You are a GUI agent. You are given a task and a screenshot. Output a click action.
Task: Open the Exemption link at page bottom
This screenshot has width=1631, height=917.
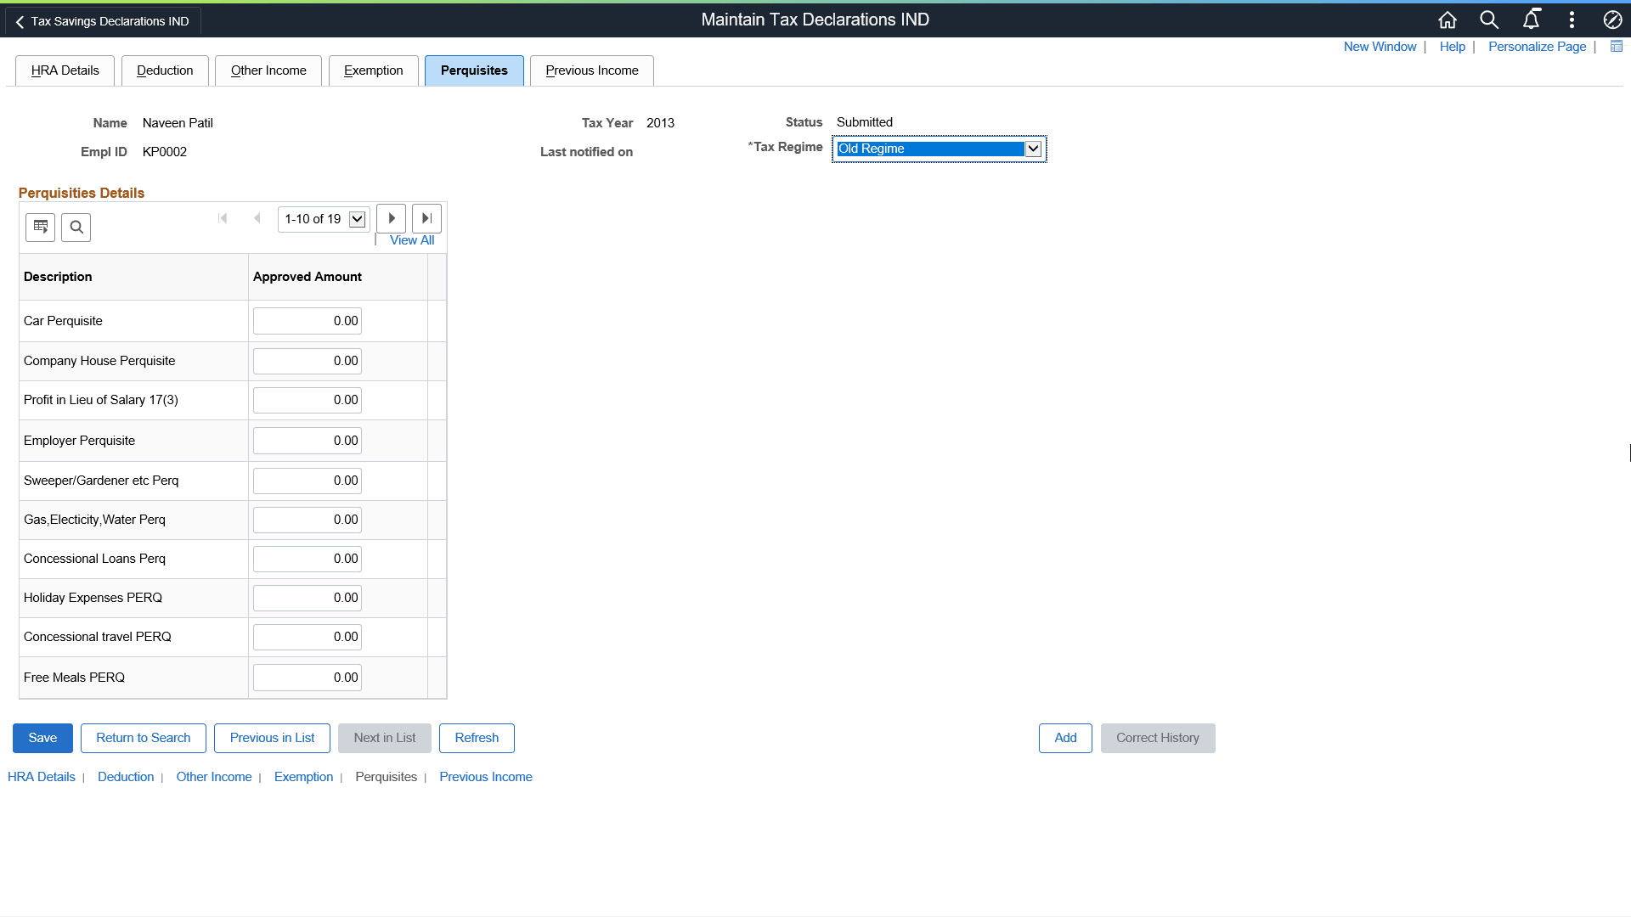point(303,777)
